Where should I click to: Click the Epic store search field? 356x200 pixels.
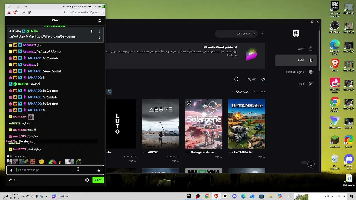tap(236, 34)
